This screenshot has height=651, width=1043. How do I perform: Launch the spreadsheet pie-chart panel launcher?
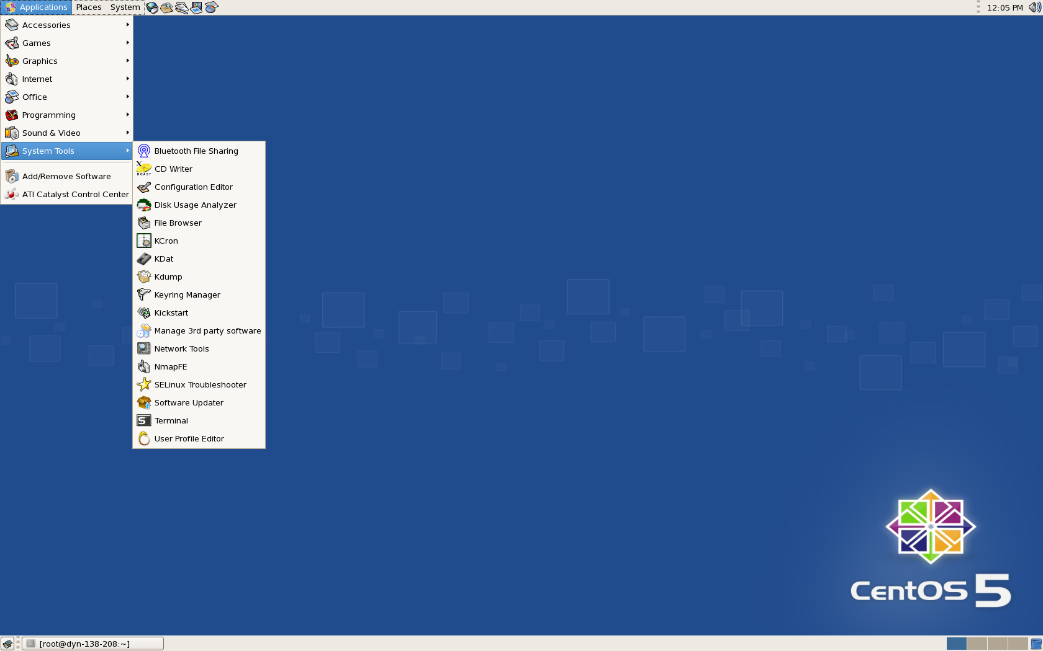pos(211,8)
